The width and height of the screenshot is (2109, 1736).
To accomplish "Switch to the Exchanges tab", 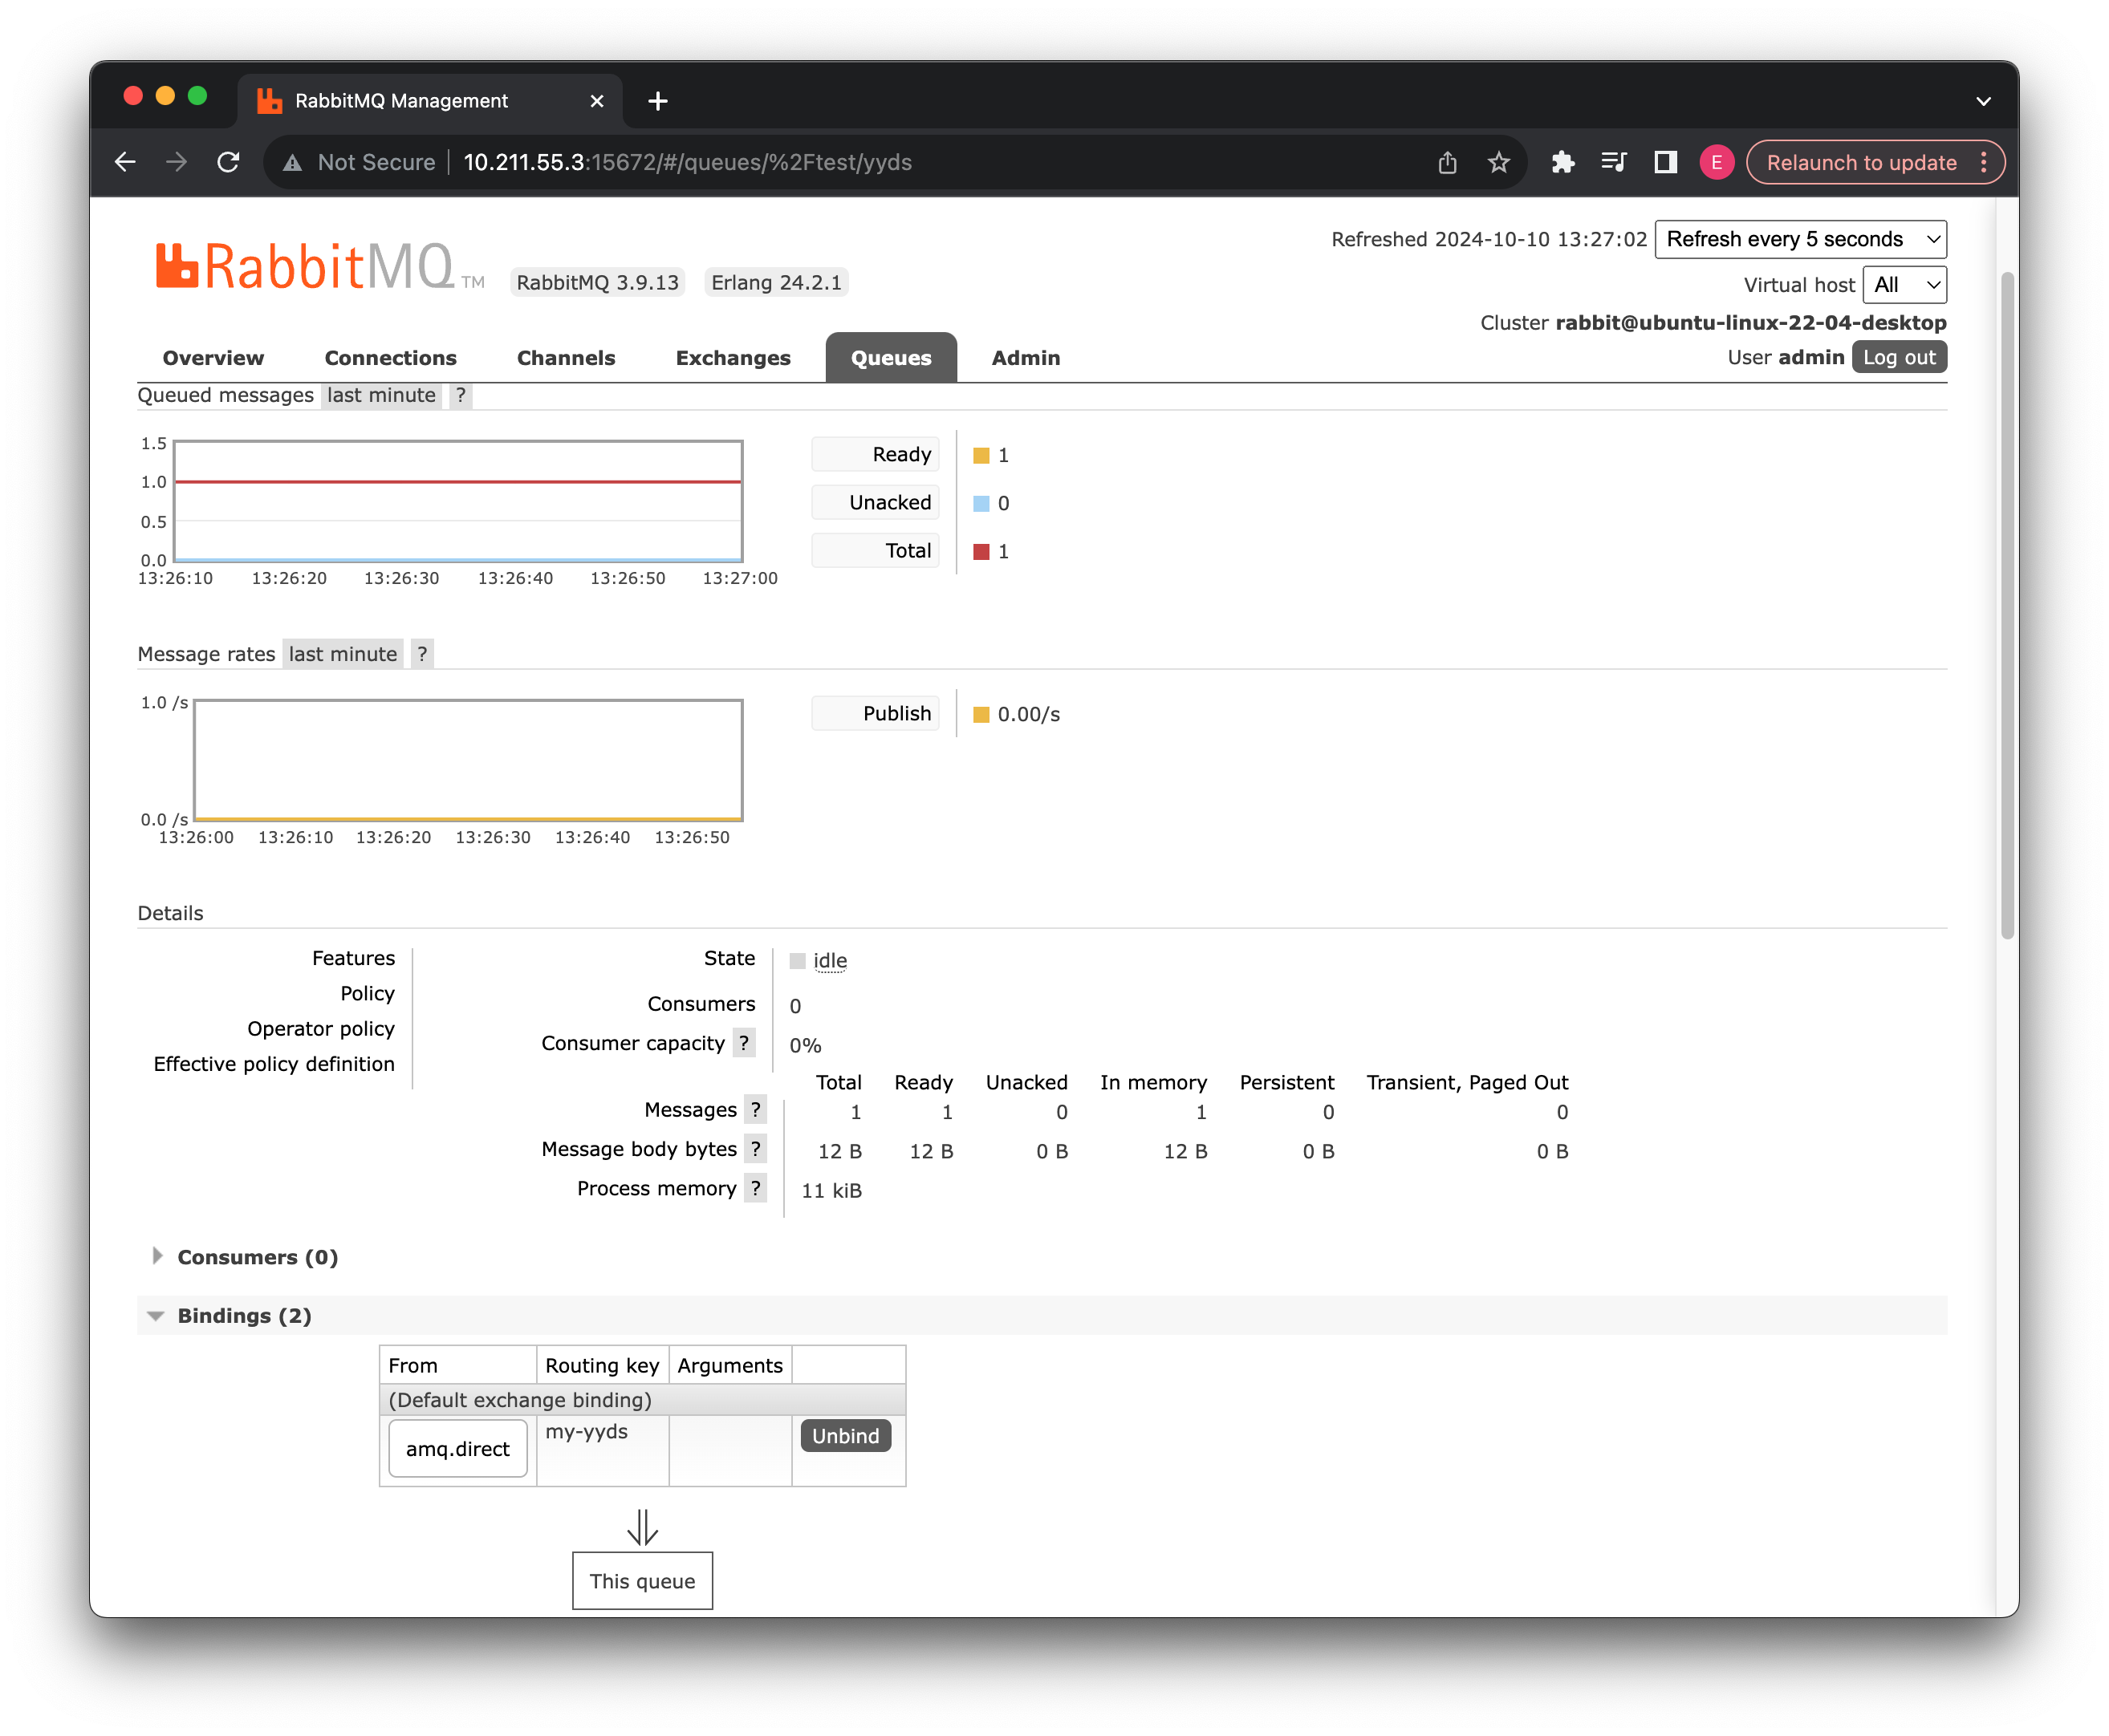I will 733,358.
